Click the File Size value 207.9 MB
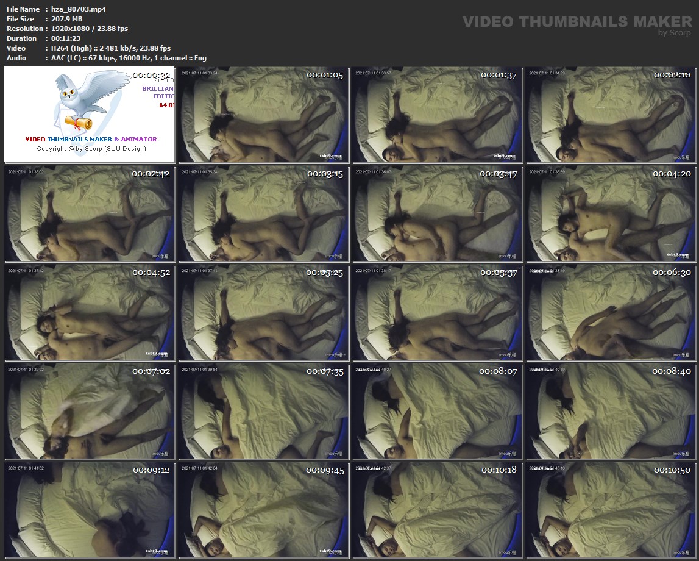This screenshot has height=561, width=699. pos(66,19)
